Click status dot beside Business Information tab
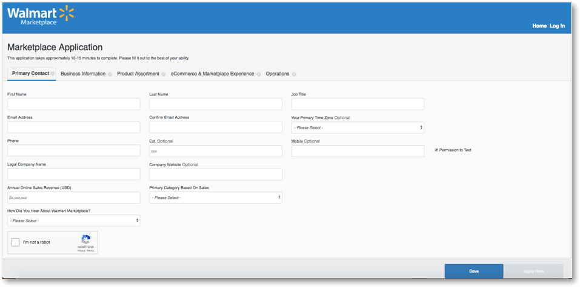The image size is (580, 287). [110, 74]
